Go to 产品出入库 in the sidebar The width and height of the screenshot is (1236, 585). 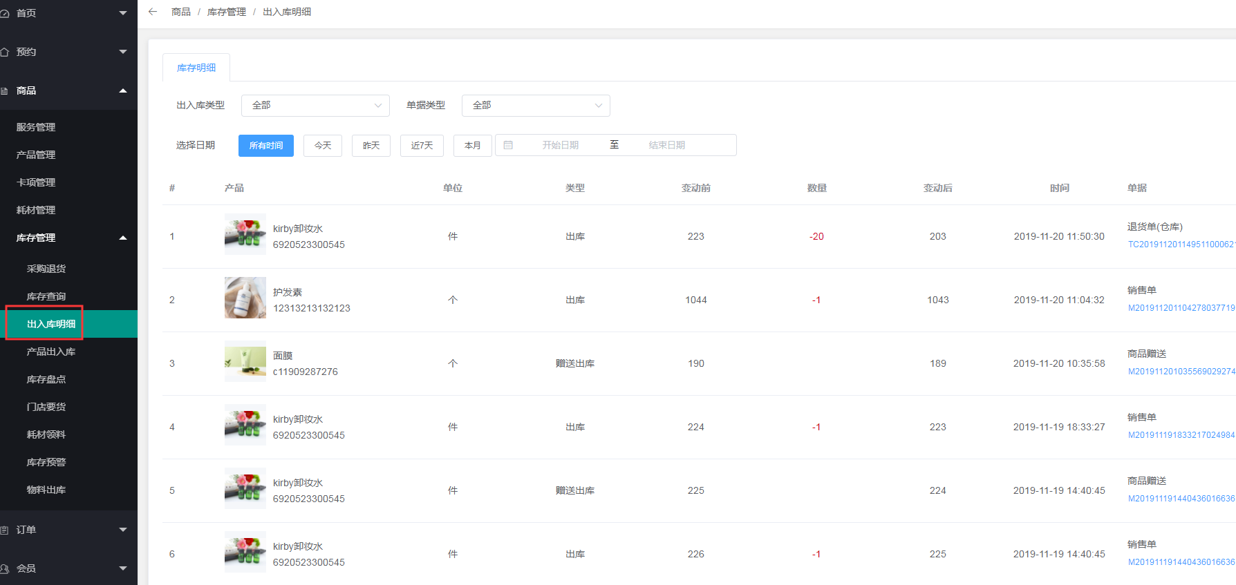click(x=51, y=352)
